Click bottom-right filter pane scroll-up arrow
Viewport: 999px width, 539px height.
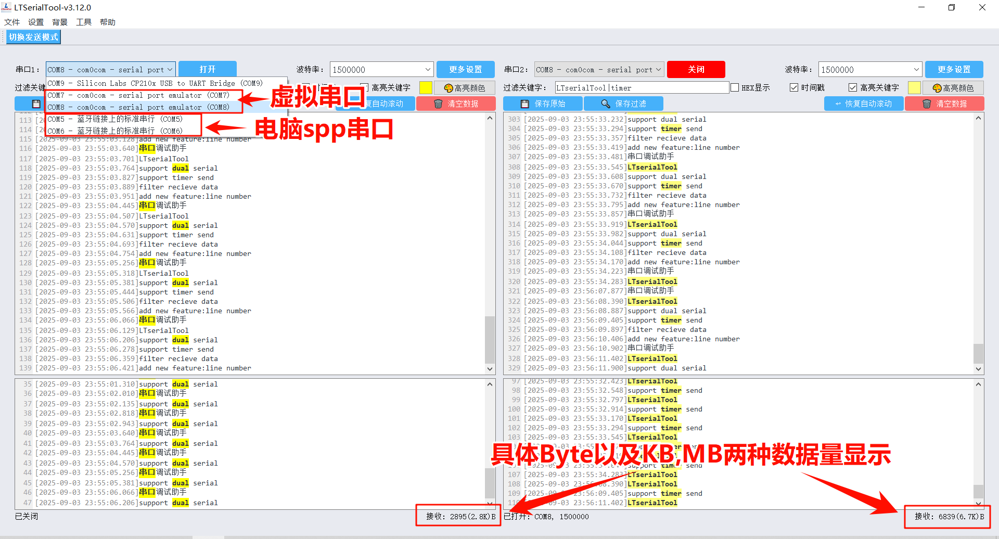978,384
